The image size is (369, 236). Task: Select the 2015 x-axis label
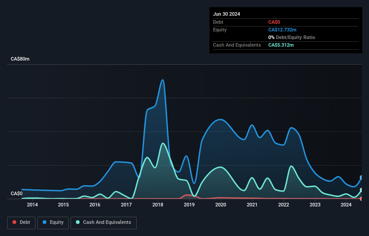[x=63, y=205]
